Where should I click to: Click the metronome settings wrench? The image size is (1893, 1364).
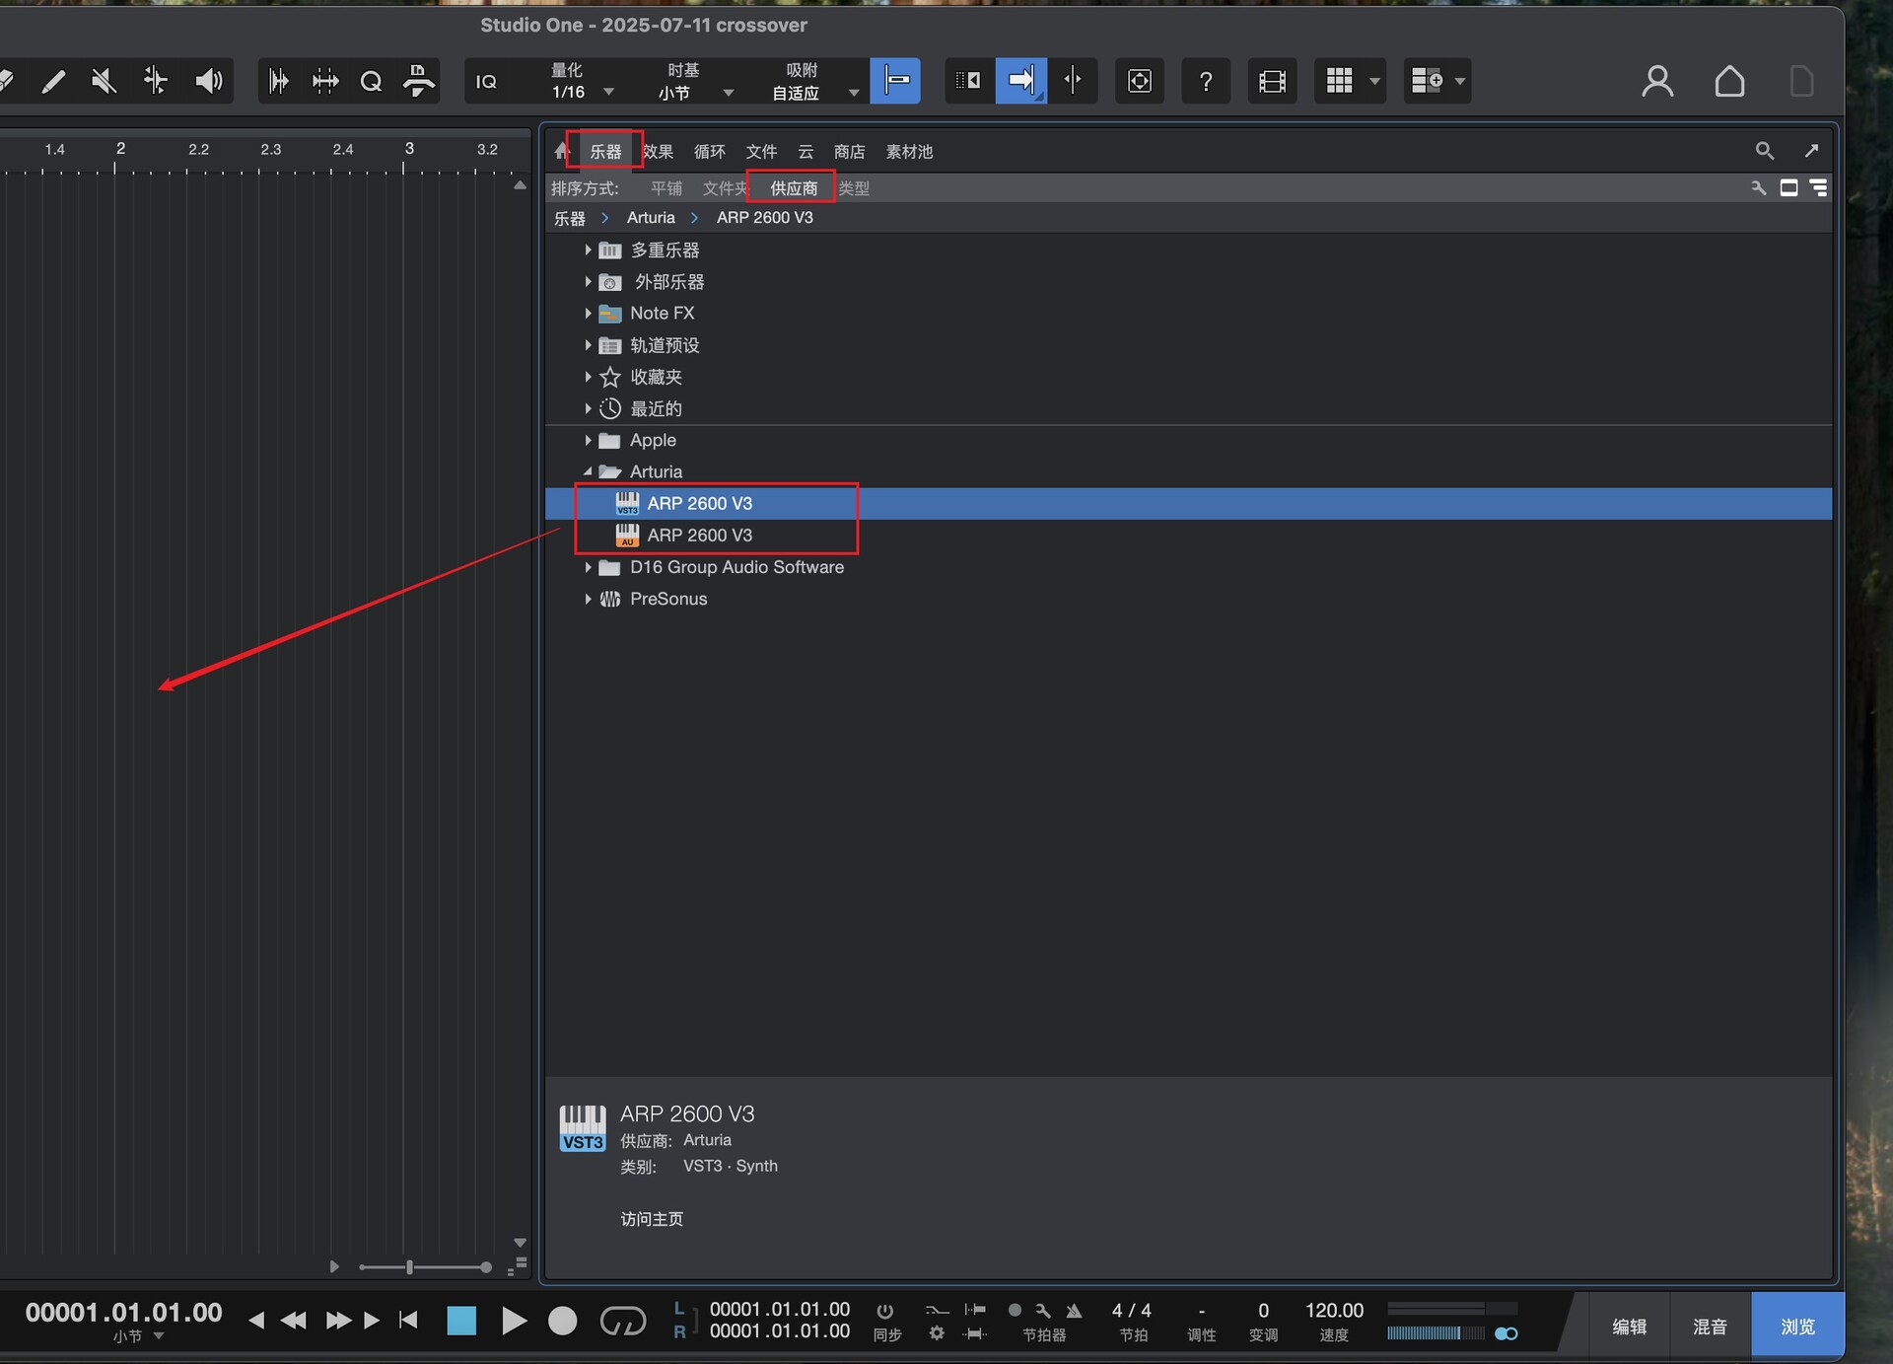[1043, 1310]
